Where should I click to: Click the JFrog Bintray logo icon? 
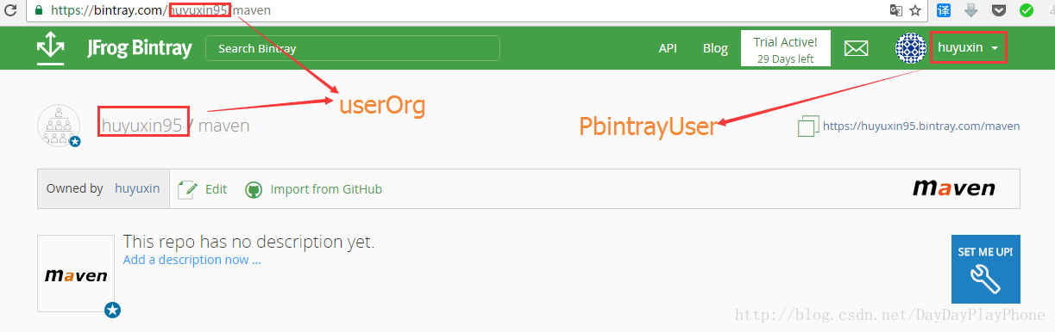click(50, 47)
